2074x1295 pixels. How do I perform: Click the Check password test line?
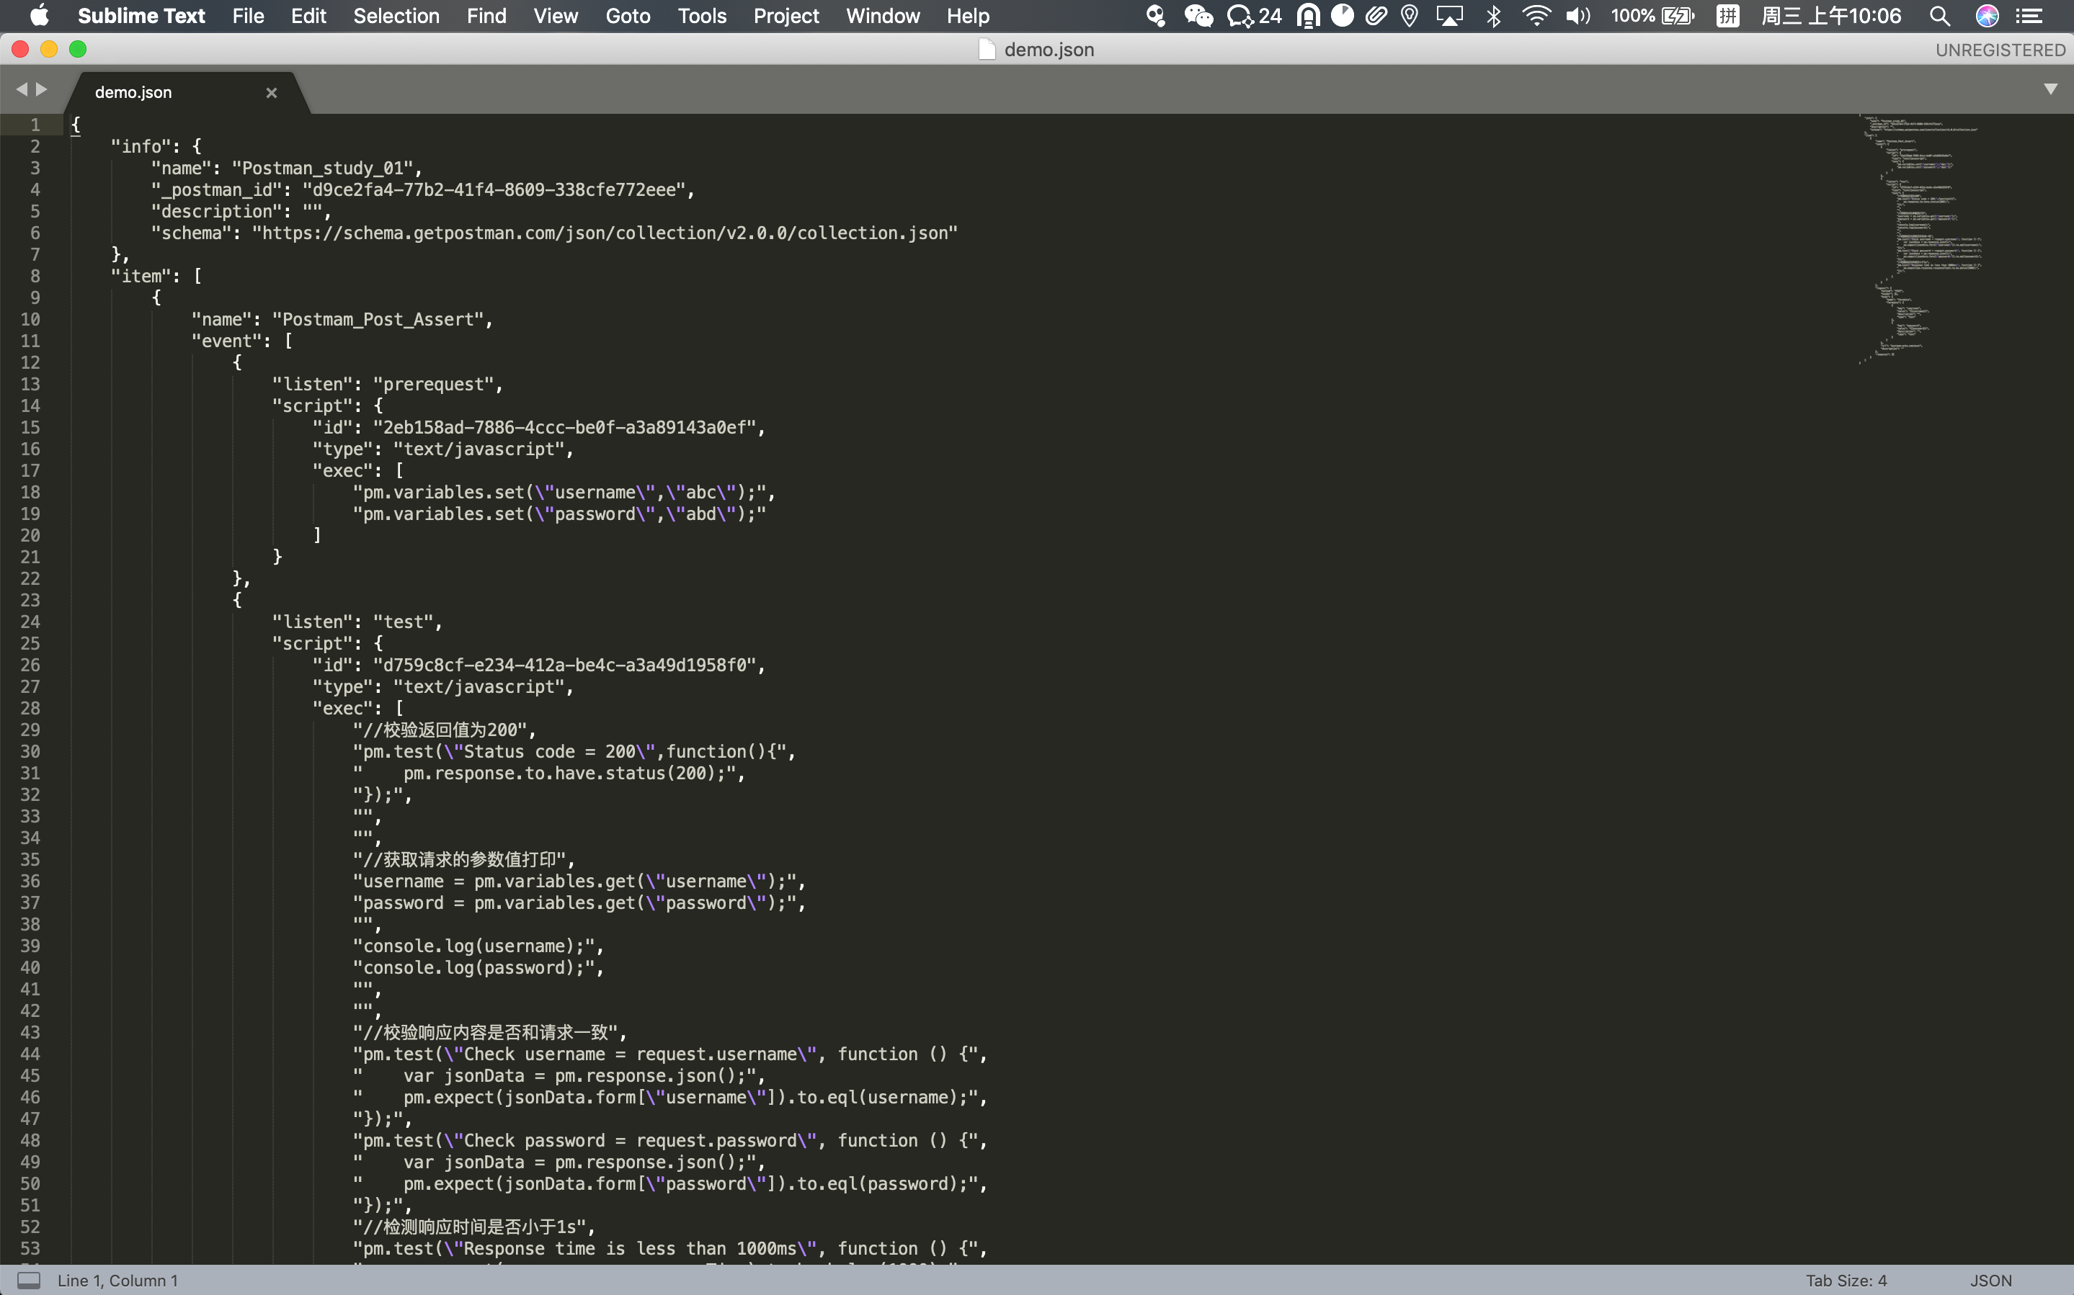click(x=670, y=1141)
